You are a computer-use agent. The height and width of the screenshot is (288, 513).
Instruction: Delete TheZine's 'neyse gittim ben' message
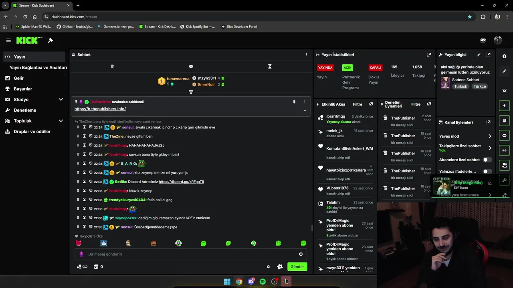coord(79,136)
